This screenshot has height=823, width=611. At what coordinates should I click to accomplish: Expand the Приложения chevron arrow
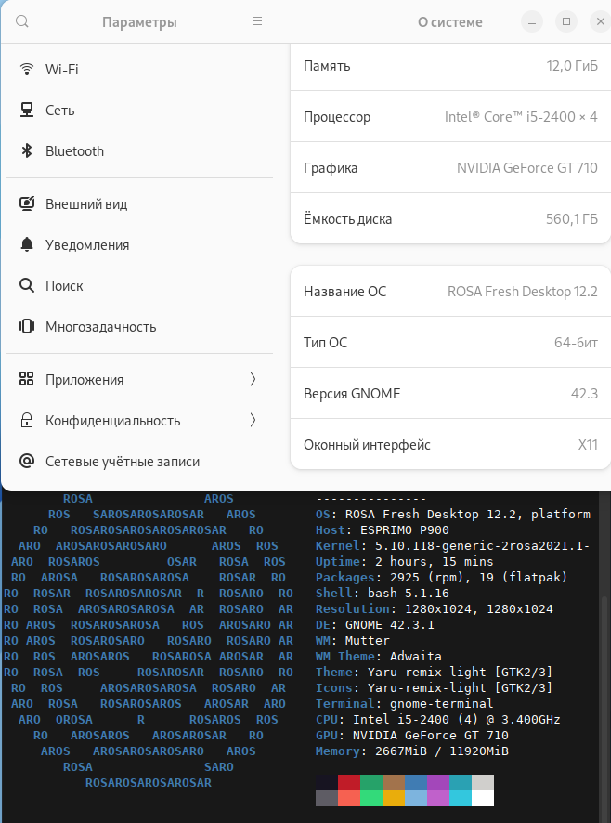tap(253, 380)
